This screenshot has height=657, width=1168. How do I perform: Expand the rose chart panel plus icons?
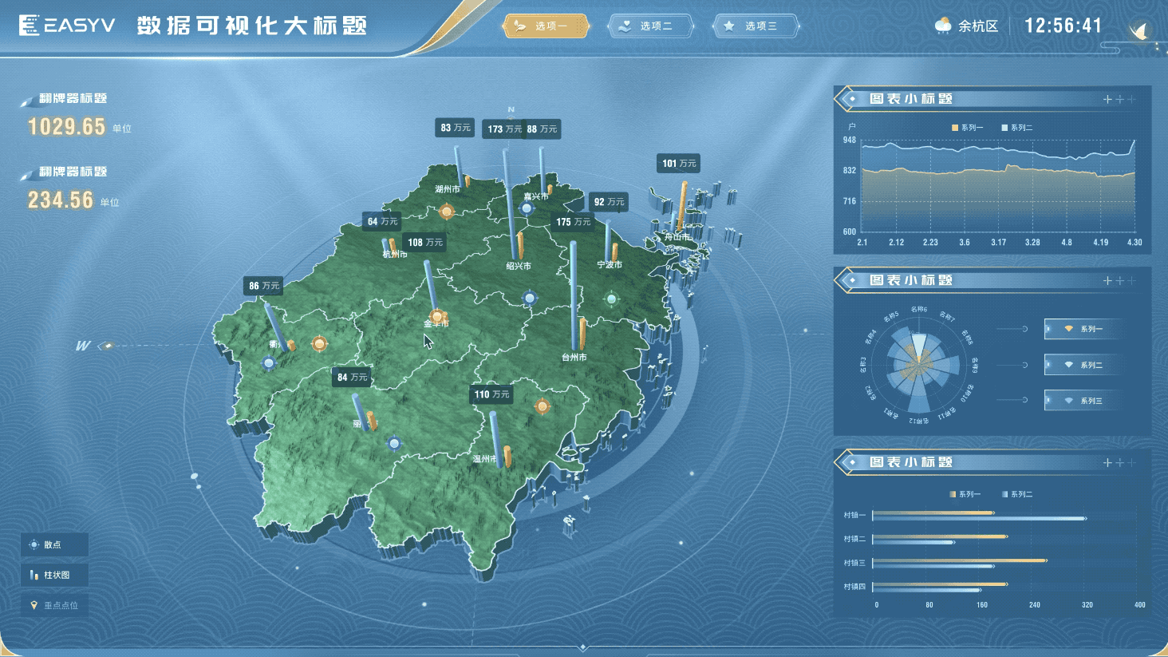[1119, 280]
